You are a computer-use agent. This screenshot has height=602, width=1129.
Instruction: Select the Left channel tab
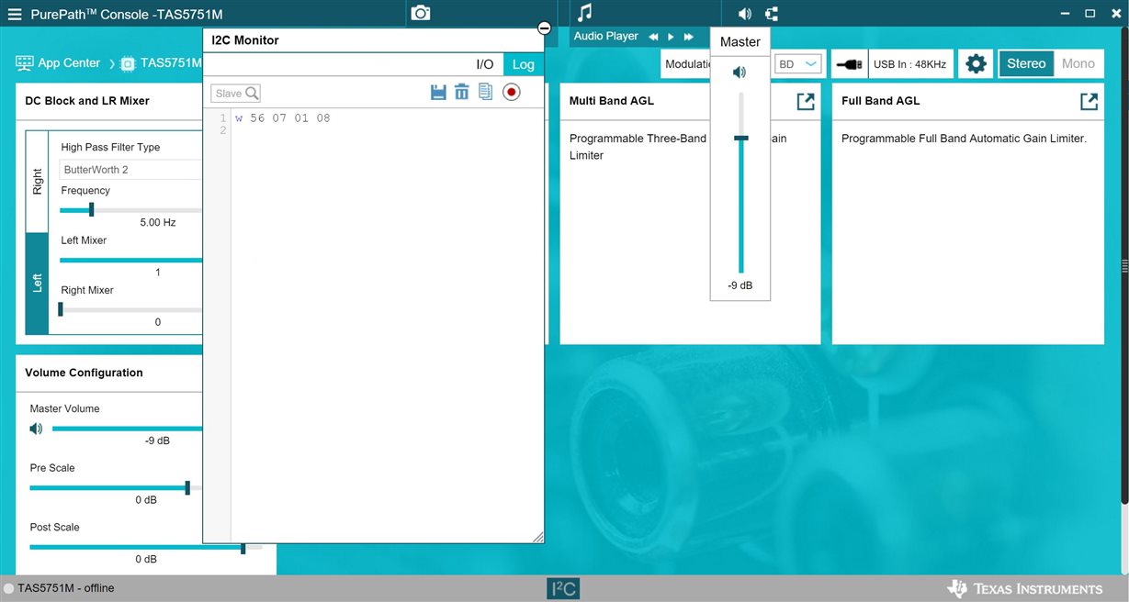coord(37,283)
